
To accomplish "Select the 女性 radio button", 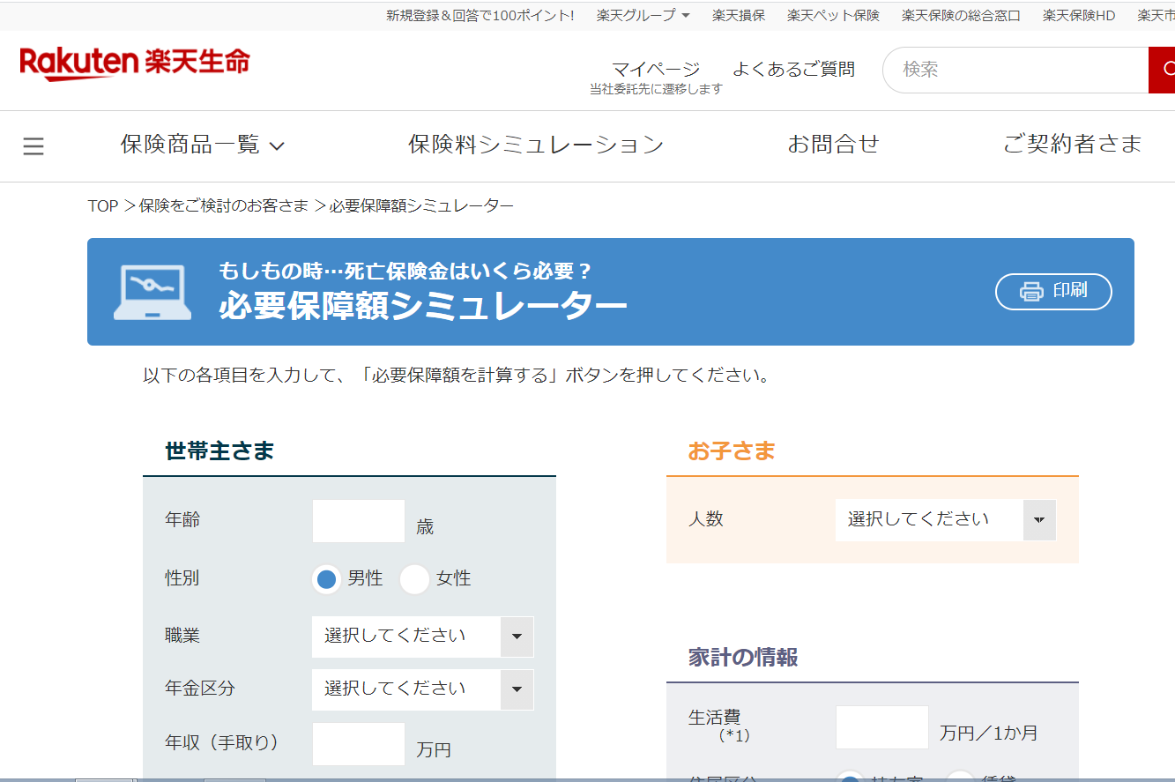I will point(414,579).
